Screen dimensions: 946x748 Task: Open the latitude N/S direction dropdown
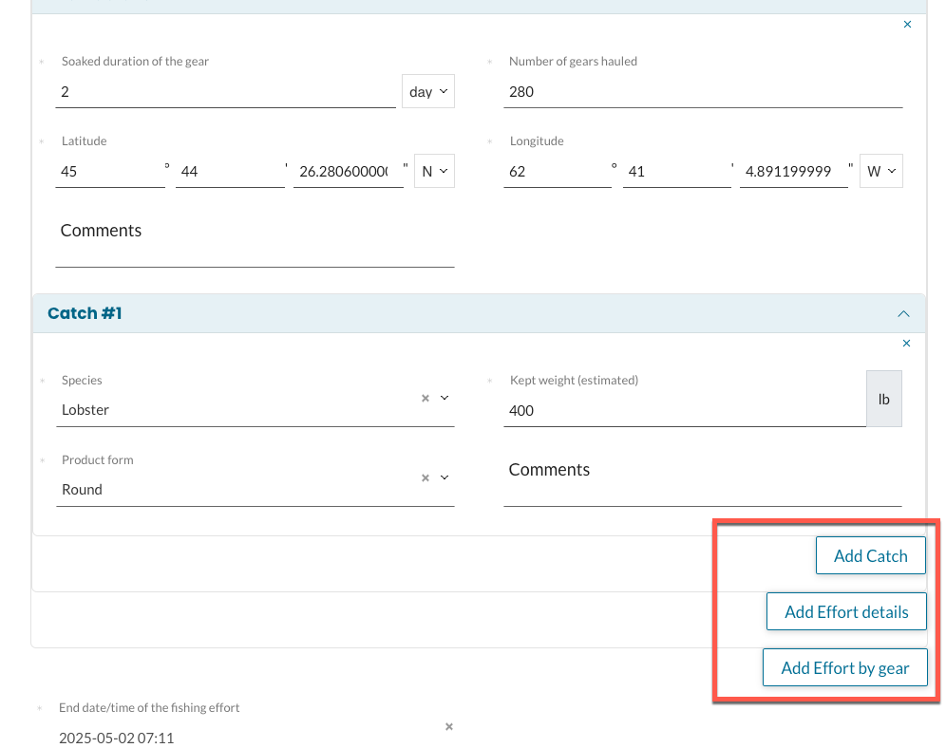(x=434, y=172)
